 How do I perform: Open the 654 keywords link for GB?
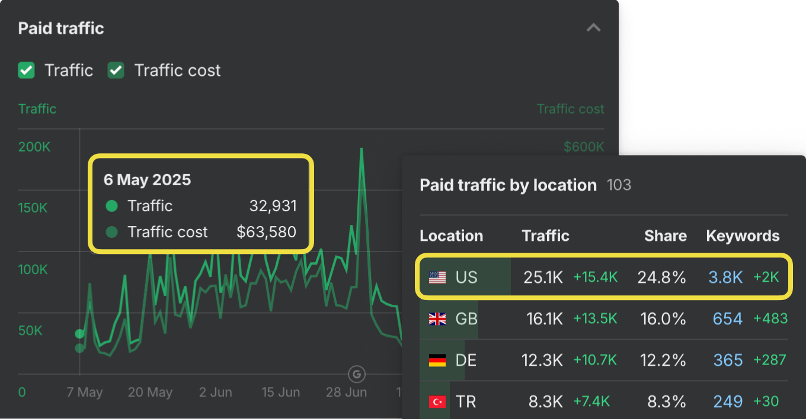(x=728, y=319)
